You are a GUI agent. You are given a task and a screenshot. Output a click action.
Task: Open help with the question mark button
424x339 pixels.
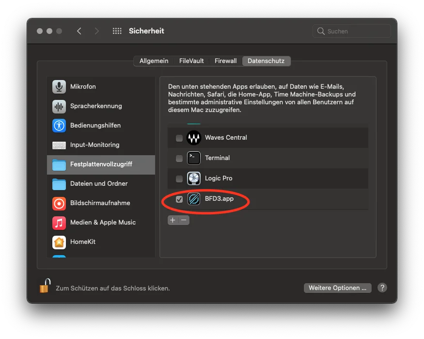pyautogui.click(x=382, y=288)
